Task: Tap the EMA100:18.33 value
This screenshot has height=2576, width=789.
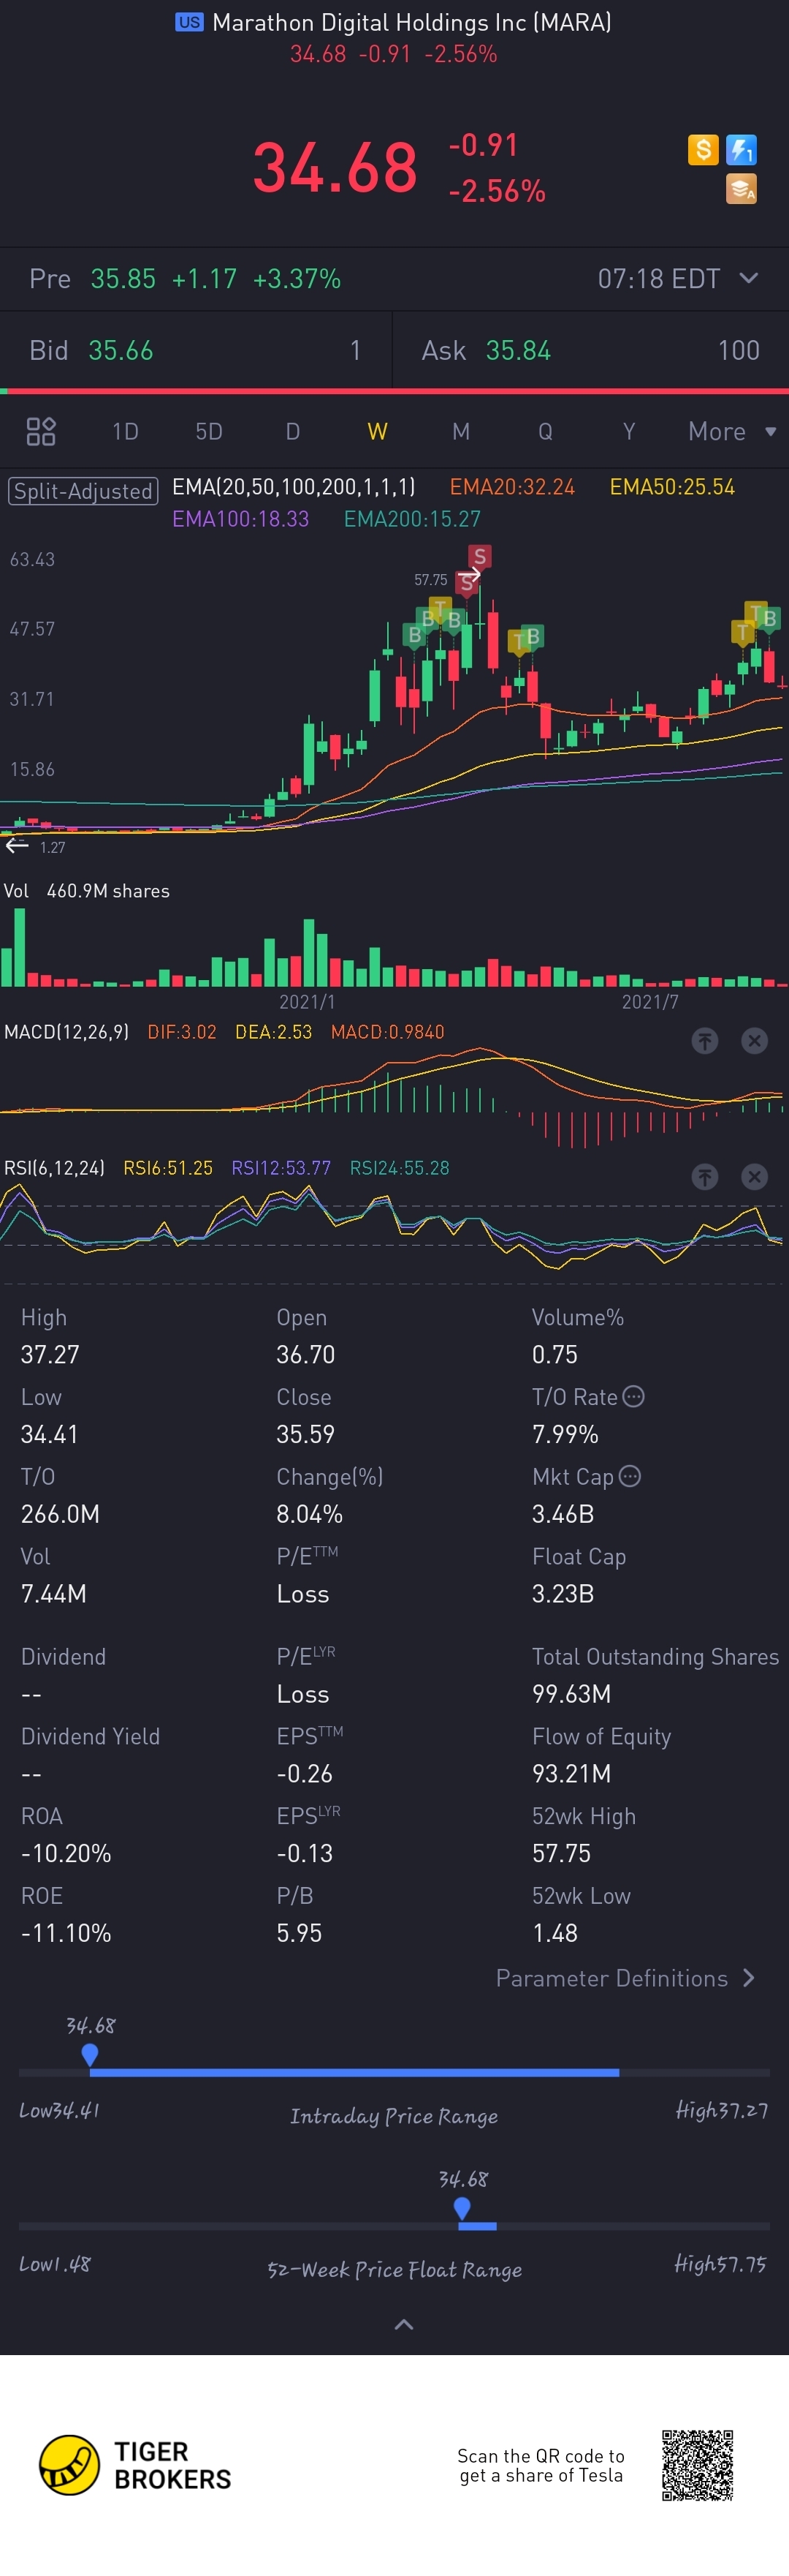Action: [x=240, y=519]
